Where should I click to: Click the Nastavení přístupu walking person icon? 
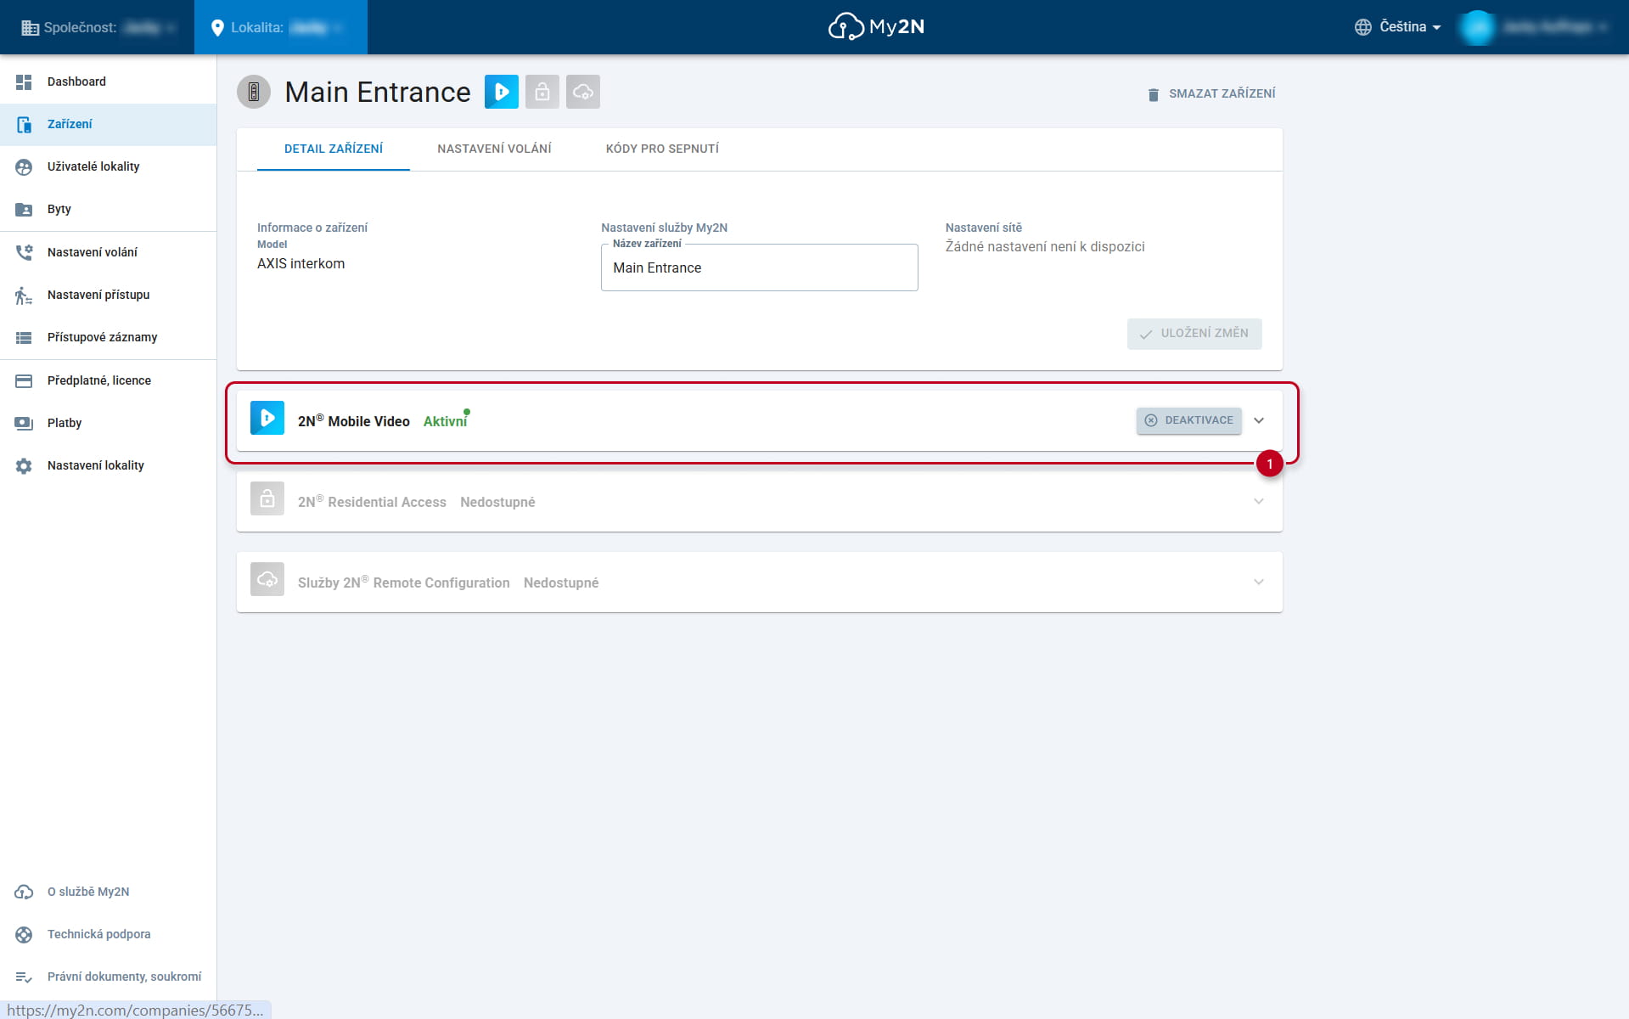coord(24,295)
